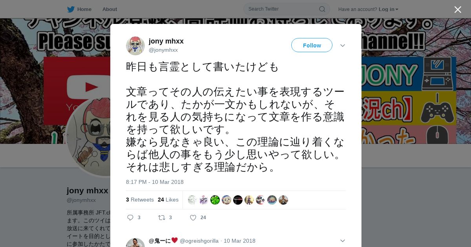
Task: Like the tweet with the heart icon
Action: click(193, 218)
